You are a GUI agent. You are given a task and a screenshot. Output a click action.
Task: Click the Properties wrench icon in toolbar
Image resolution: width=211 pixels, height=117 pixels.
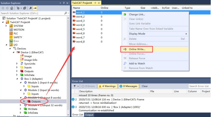[x=30, y=8]
